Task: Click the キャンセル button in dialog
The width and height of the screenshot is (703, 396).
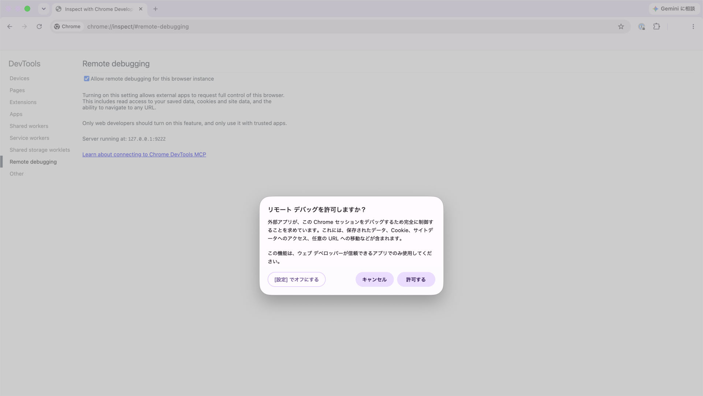Action: 374,280
